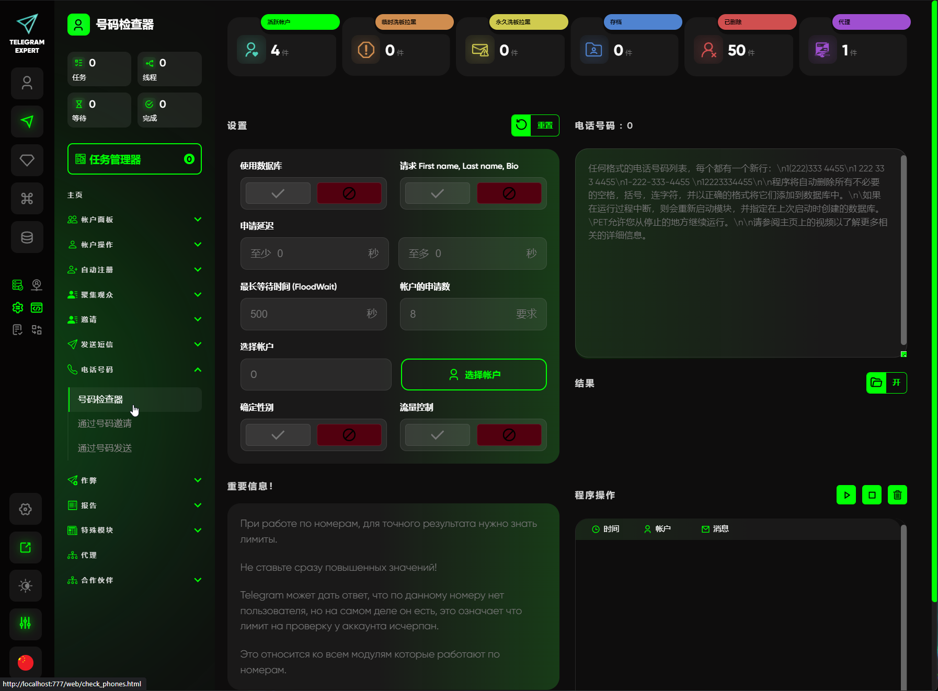Click the 选择帐户 button

[x=473, y=375]
